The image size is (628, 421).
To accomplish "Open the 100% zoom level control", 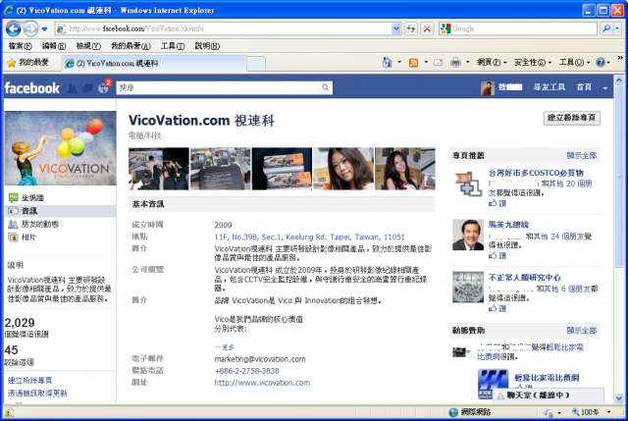I will [592, 412].
